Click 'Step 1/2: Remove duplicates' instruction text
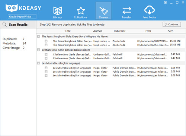The width and height of the screenshot is (186, 136). pyautogui.click(x=72, y=25)
